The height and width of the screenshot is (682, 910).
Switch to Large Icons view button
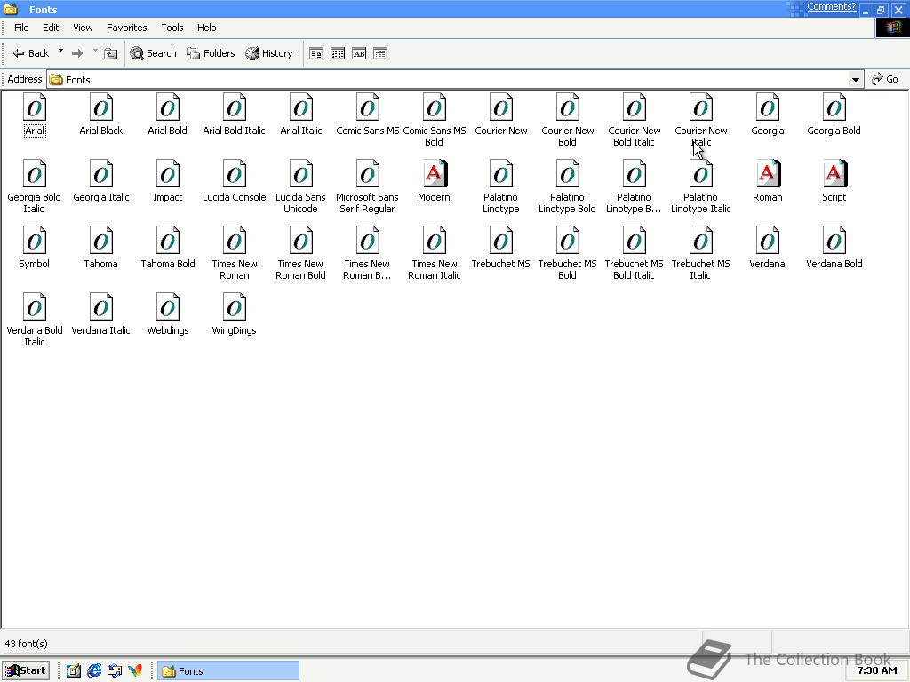pos(316,54)
